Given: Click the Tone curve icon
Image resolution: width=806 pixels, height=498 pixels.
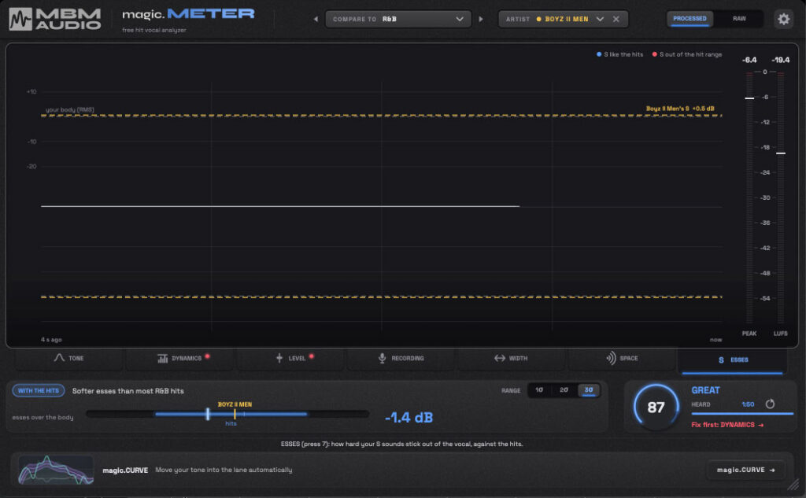Looking at the screenshot, I should [59, 358].
